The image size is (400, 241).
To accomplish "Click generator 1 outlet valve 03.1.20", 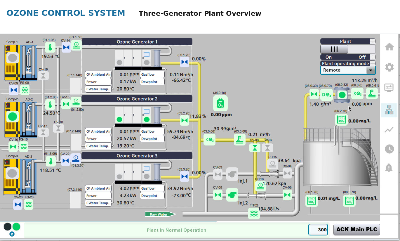I will pos(184,62).
